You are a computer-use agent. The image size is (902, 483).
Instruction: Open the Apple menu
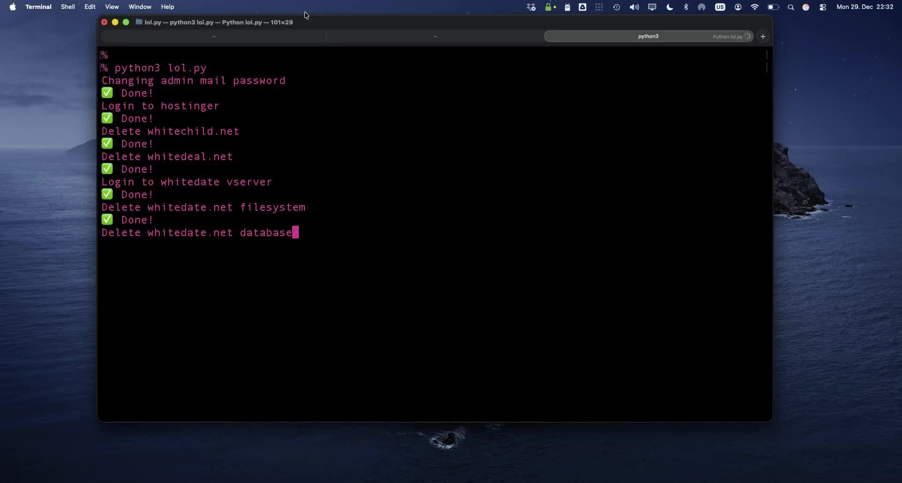coord(13,7)
